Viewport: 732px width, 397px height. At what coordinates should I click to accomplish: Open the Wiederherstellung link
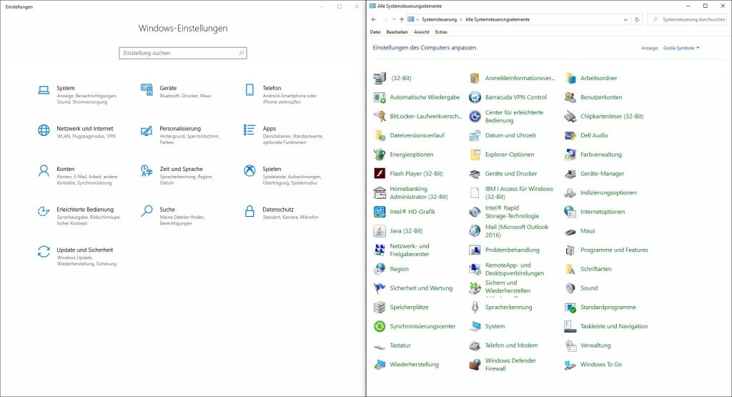pos(414,364)
